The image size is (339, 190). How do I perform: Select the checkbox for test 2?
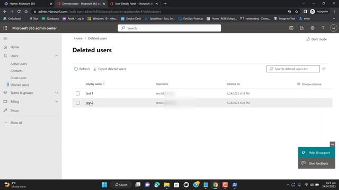pos(78,103)
